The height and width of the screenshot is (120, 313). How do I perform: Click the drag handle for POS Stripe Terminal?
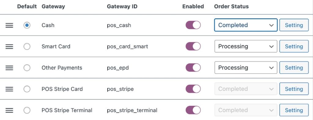(x=9, y=110)
